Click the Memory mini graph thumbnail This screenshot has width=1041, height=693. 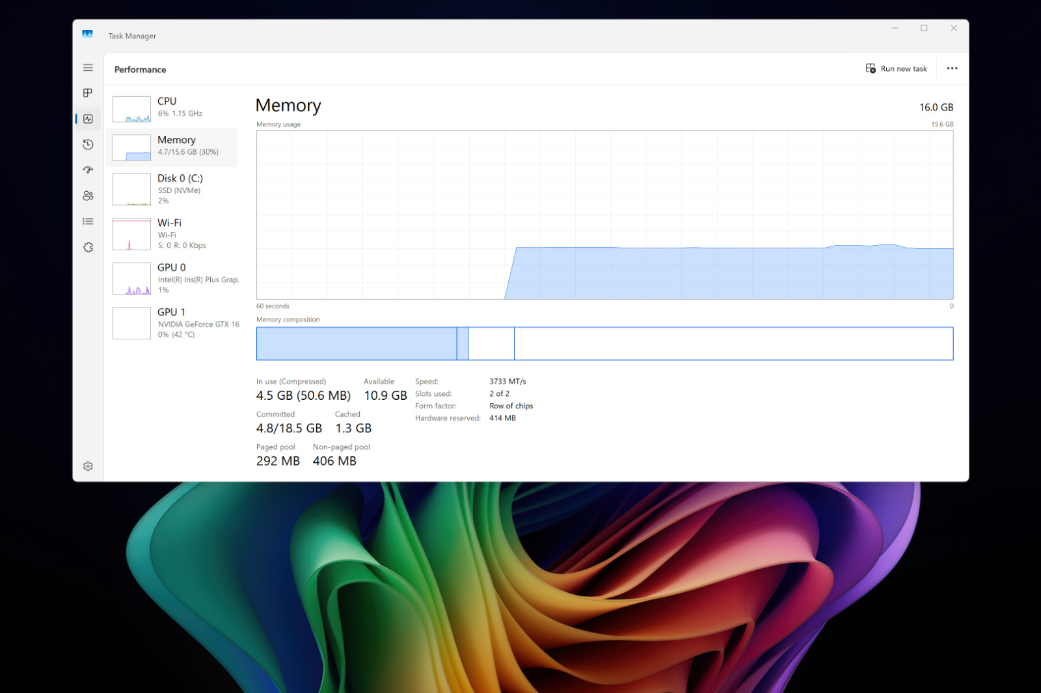(x=131, y=148)
